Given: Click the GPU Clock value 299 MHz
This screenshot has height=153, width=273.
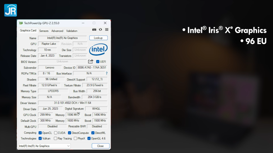Looking at the screenshot, I should tap(45, 115).
